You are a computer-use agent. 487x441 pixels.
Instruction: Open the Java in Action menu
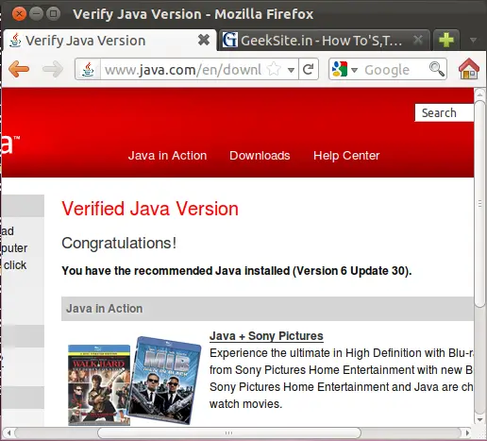[167, 156]
